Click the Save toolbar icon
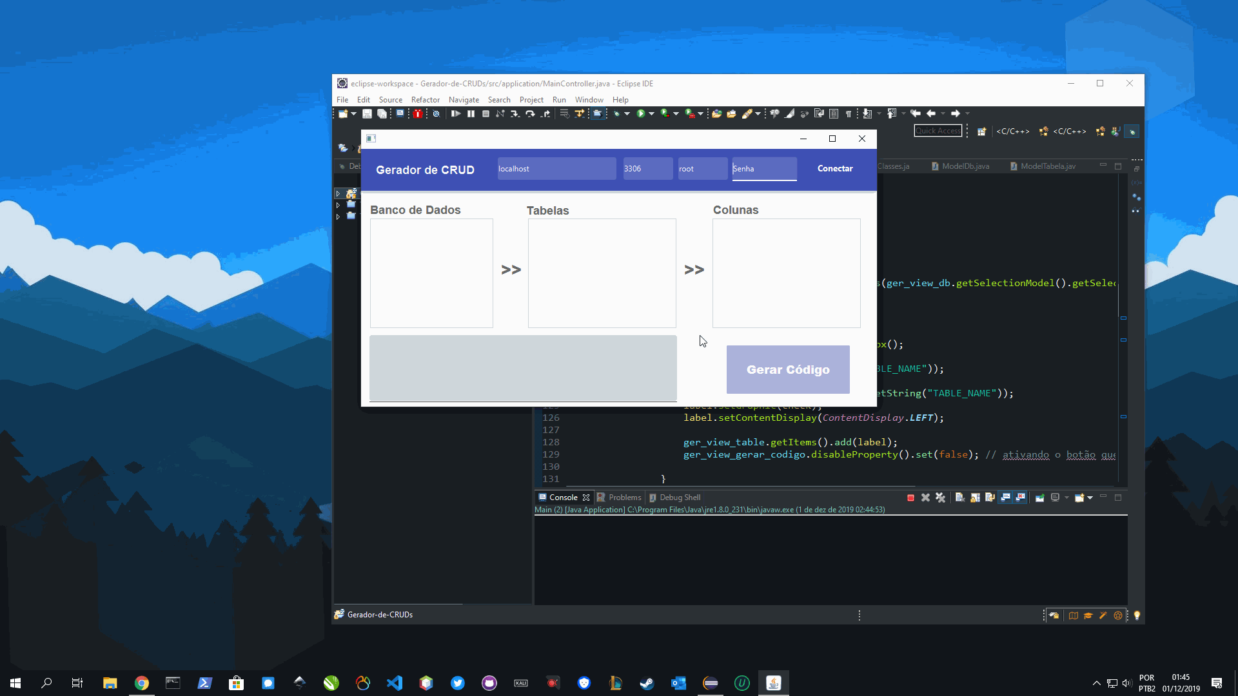The height and width of the screenshot is (696, 1238). (367, 113)
